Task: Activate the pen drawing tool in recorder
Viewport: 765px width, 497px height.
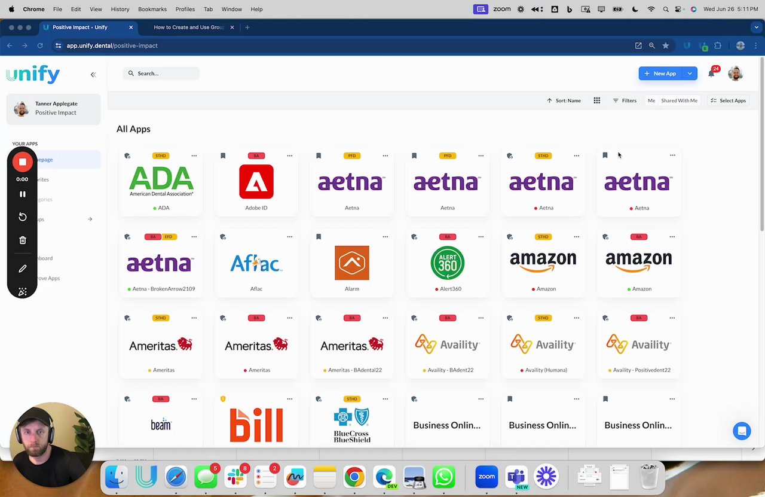Action: 22,269
